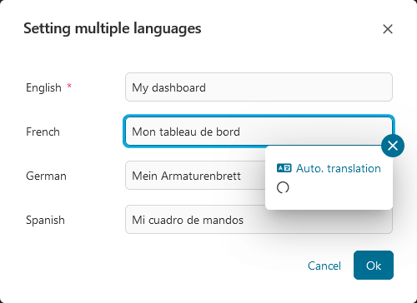
Task: Confirm translations with the Ok button
Action: click(x=374, y=266)
